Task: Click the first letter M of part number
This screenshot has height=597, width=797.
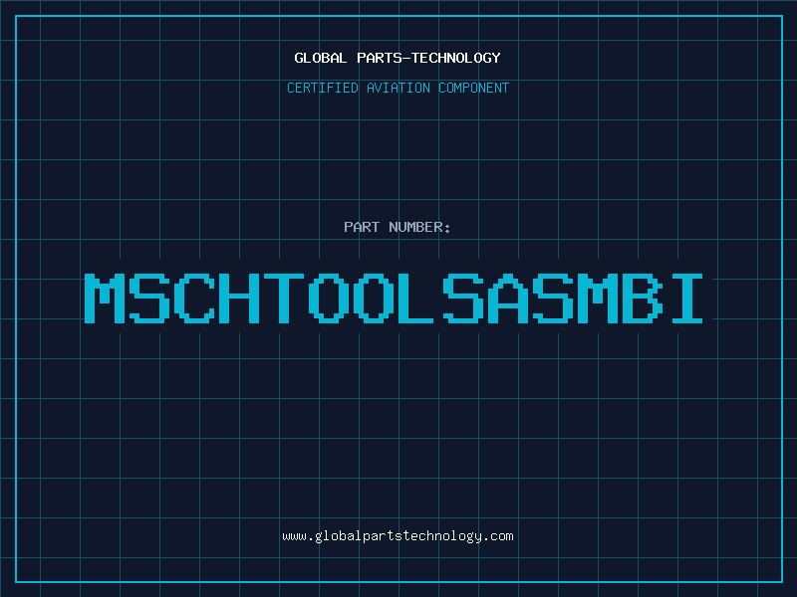Action: (106, 298)
